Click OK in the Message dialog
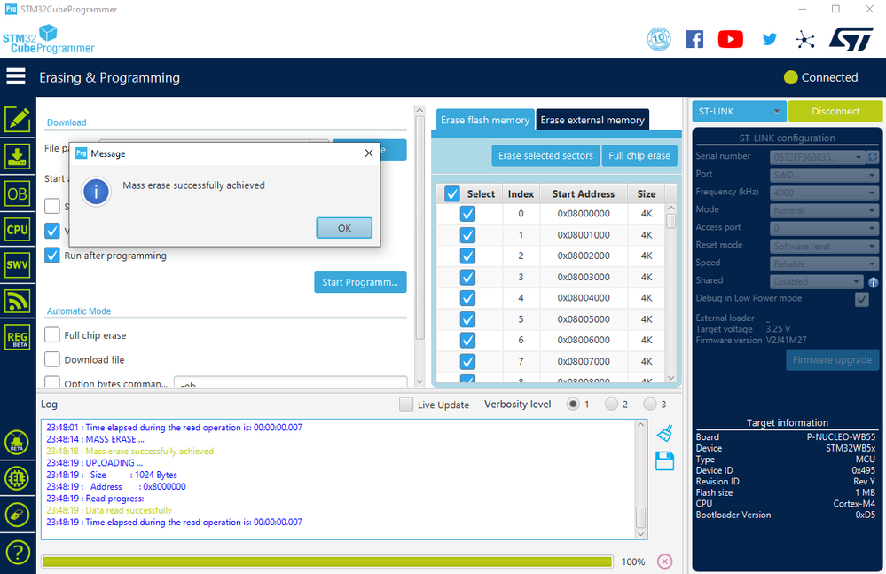The image size is (886, 574). (x=344, y=228)
